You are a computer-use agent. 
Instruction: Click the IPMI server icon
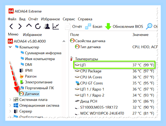[21, 70]
